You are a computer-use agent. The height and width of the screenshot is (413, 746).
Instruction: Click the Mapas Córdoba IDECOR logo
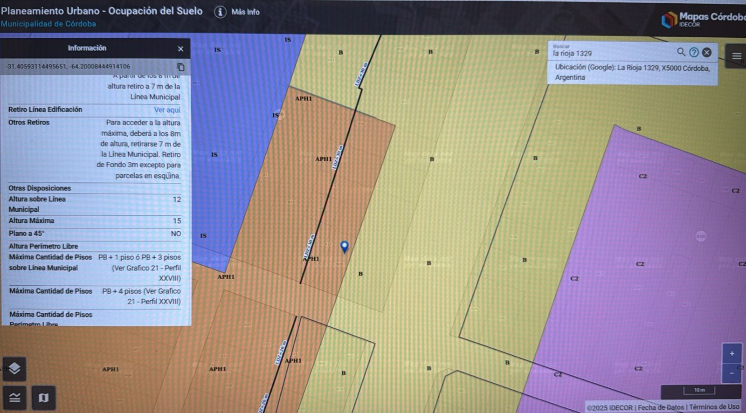702,20
